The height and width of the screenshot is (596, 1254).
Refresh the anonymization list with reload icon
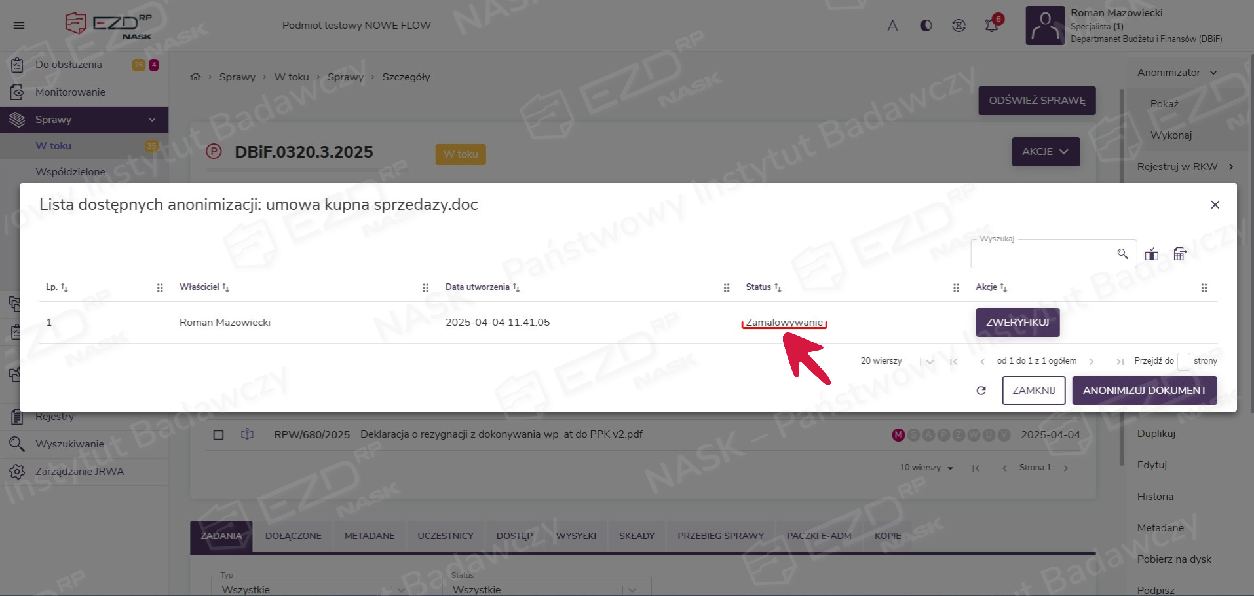pos(981,391)
